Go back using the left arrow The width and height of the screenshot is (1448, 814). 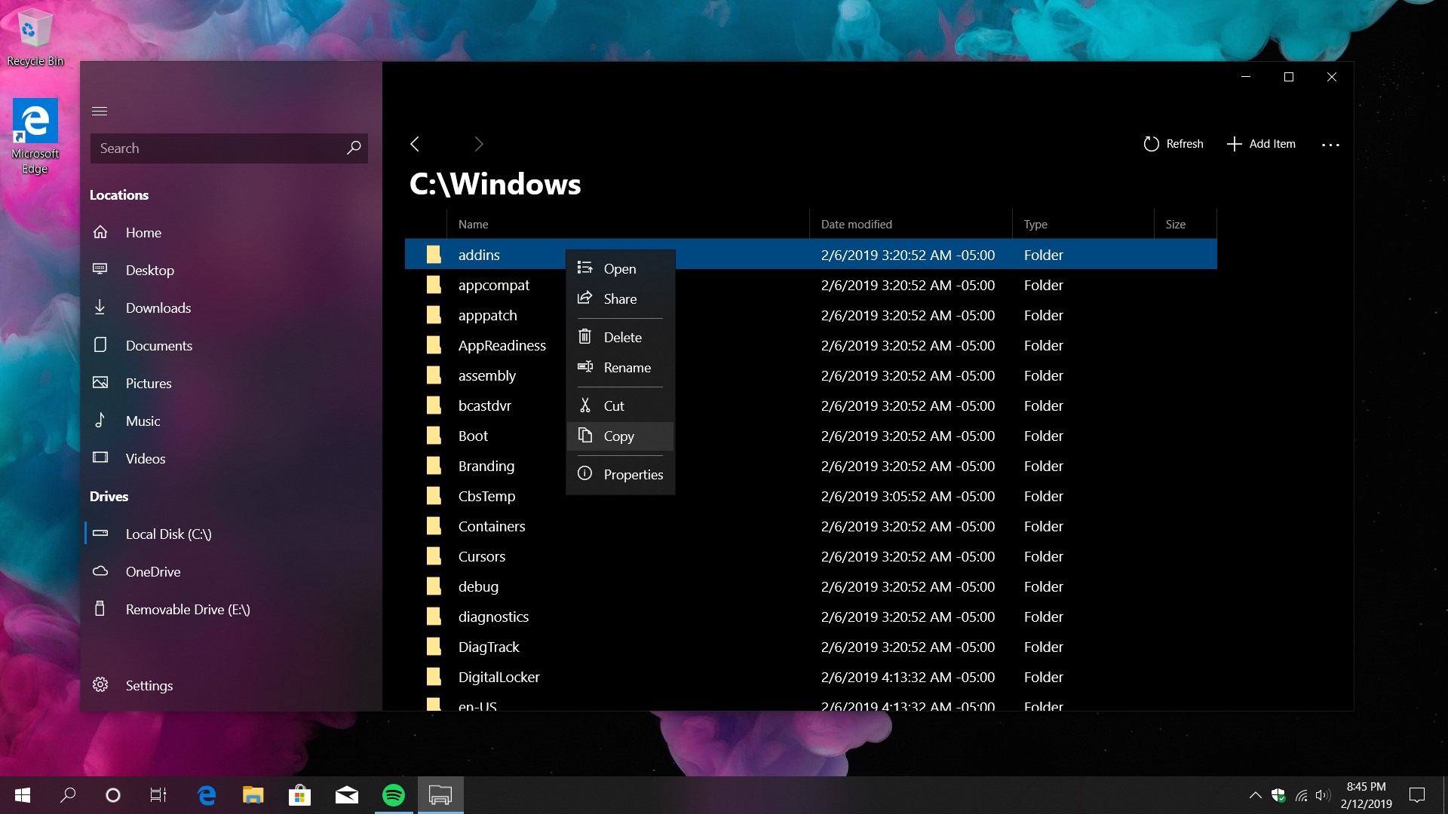coord(415,144)
